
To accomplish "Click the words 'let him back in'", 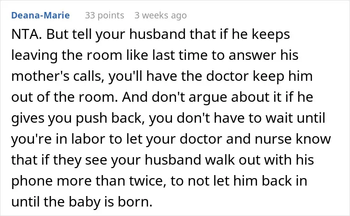I will [260, 181].
